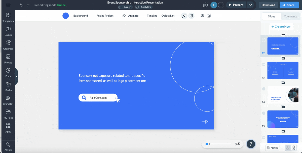302x153 pixels.
Task: Open the help question mark button
Action: (x=251, y=144)
